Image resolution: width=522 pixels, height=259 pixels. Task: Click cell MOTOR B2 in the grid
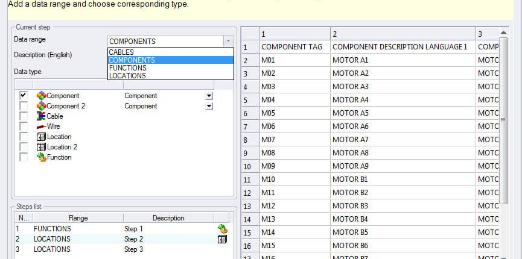pos(403,193)
